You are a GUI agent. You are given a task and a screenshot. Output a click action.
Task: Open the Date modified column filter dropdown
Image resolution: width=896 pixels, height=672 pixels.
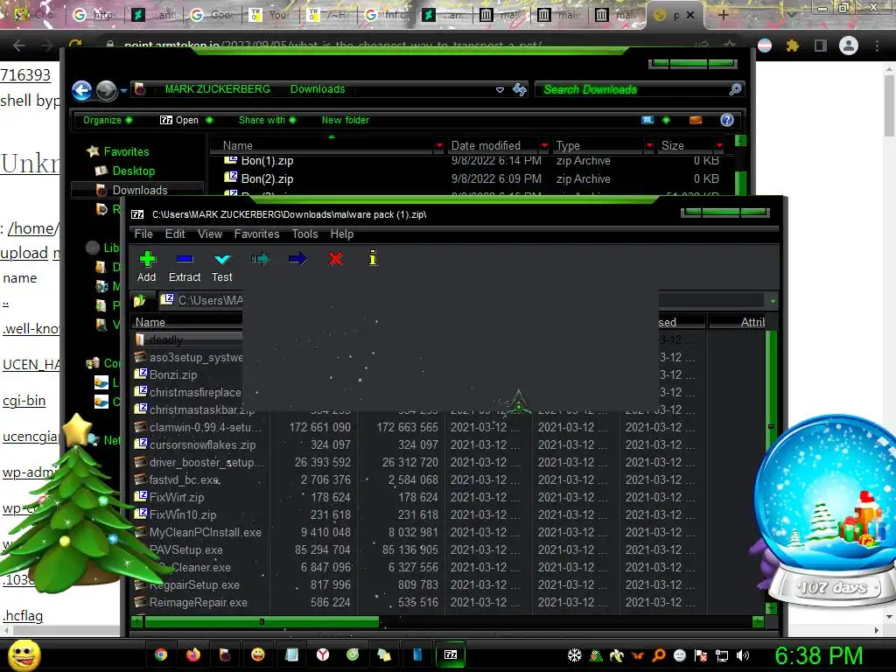(544, 146)
